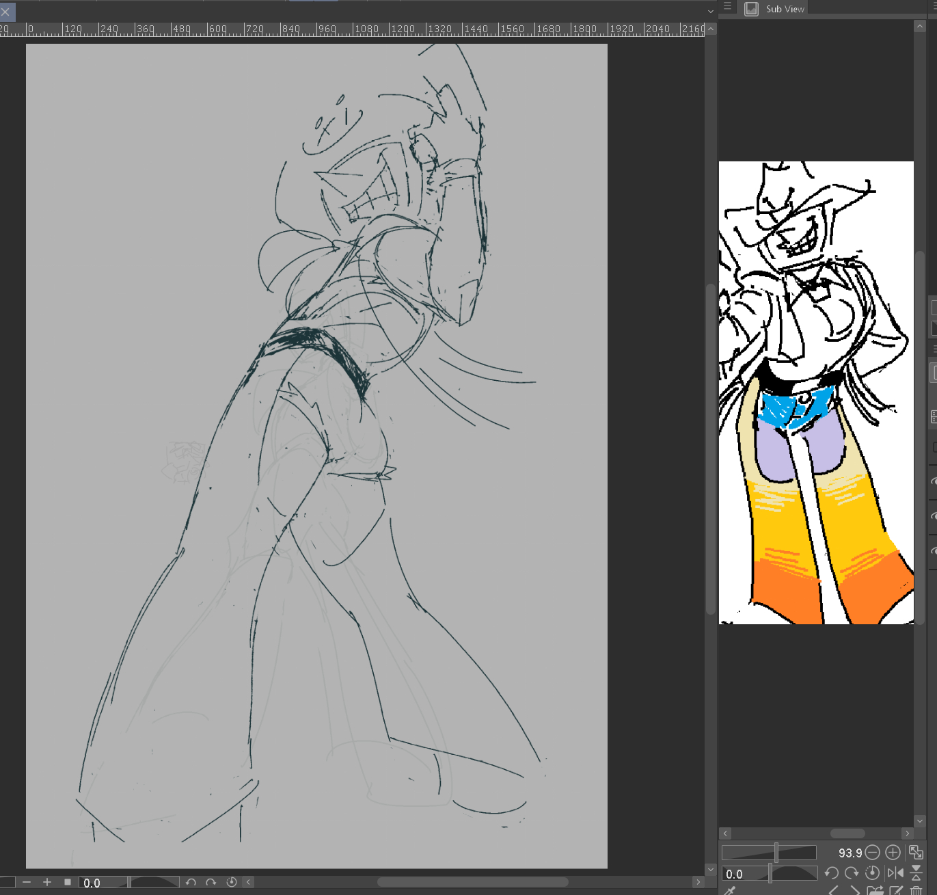Flip Sub View image horizontally

(x=895, y=873)
